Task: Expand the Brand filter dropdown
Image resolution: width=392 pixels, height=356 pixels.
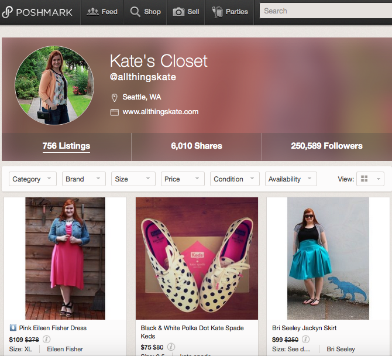Action: click(x=84, y=179)
